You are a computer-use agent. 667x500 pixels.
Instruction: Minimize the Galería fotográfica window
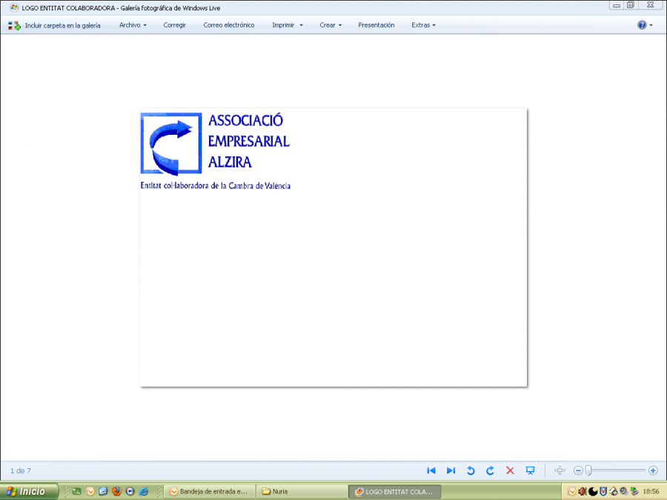point(616,5)
